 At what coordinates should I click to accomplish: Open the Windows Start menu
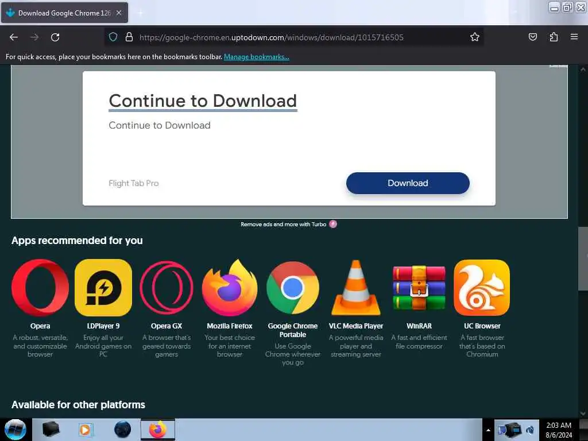point(15,430)
